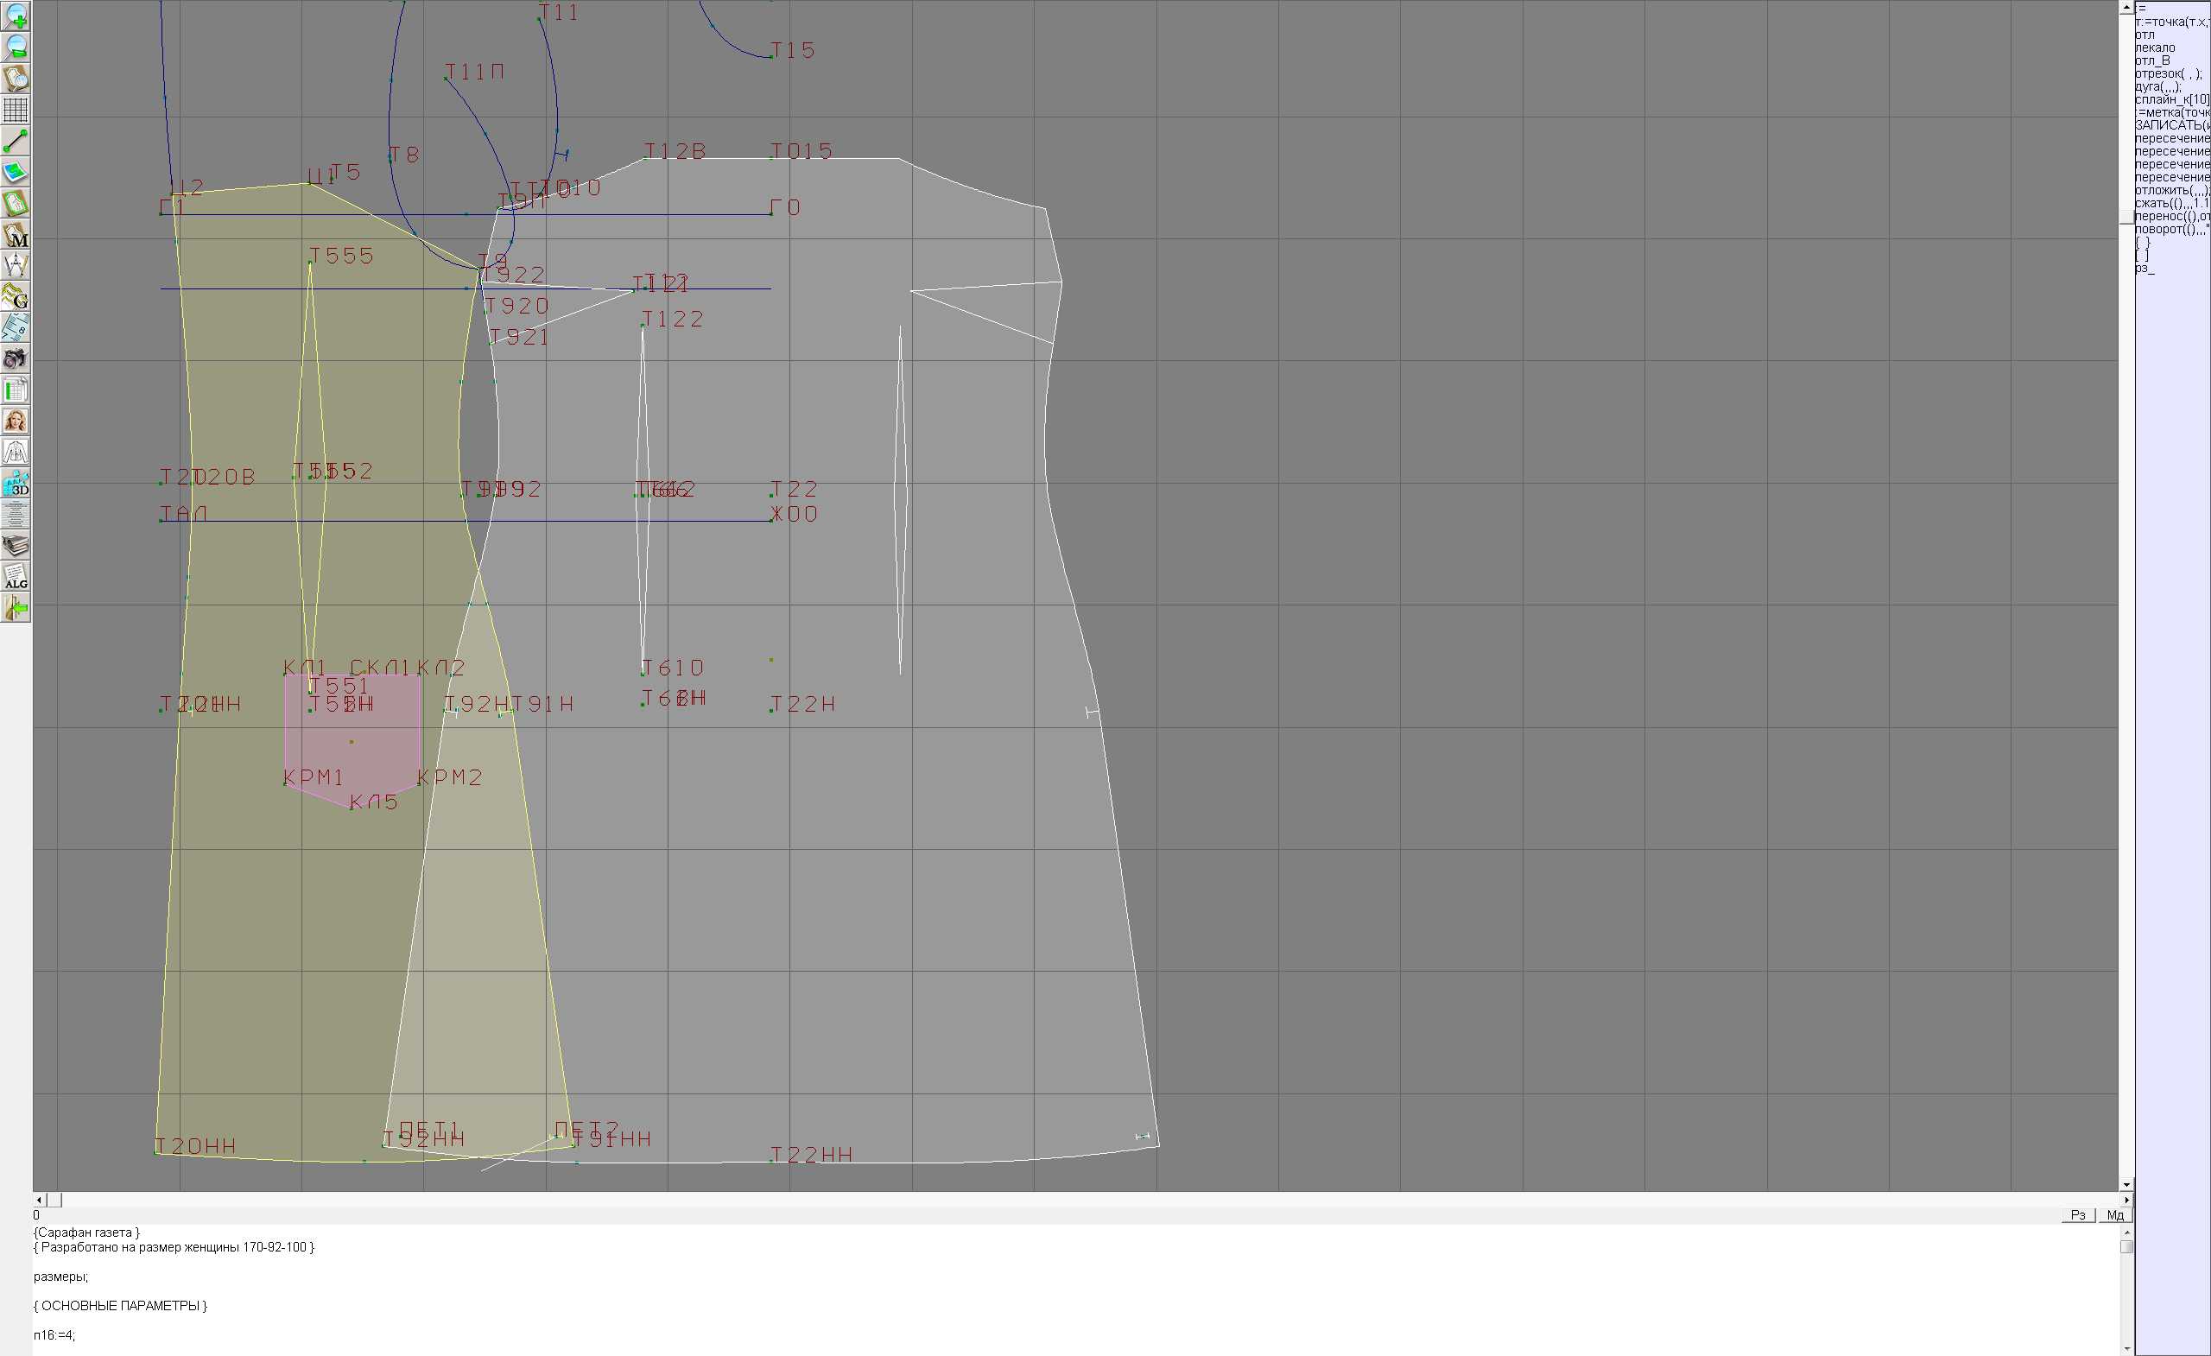Select the line segment drawing tool
This screenshot has height=1356, width=2211.
(x=16, y=141)
